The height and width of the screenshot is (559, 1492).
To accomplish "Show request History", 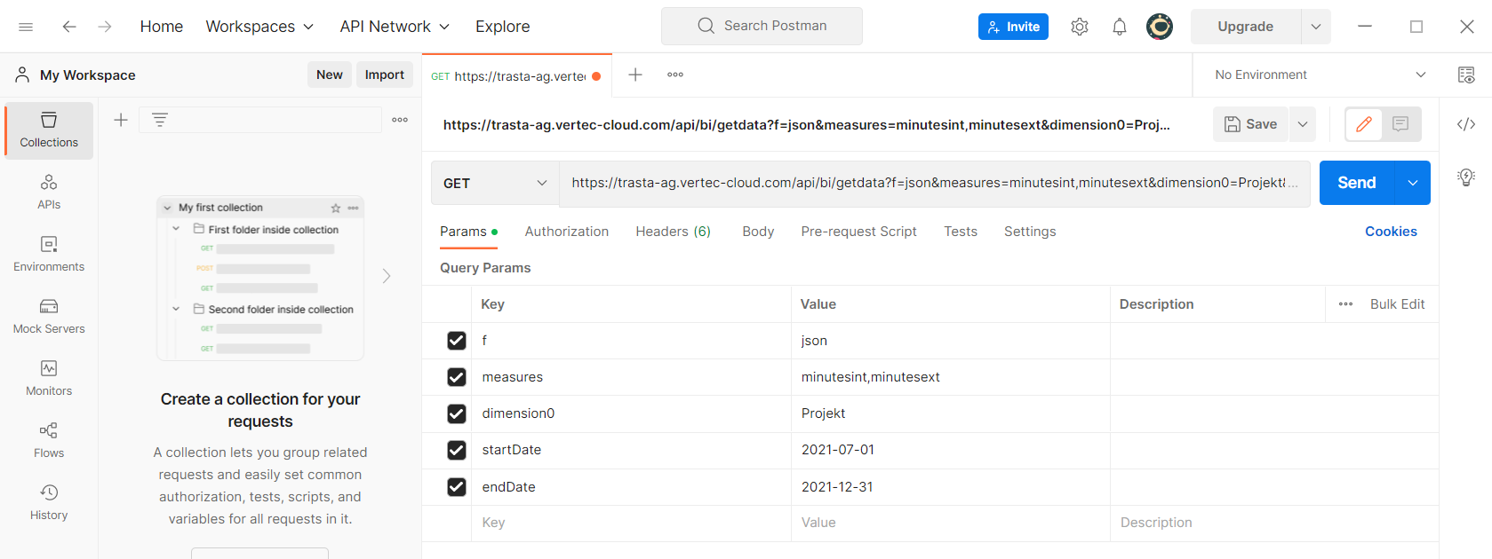I will tap(49, 502).
